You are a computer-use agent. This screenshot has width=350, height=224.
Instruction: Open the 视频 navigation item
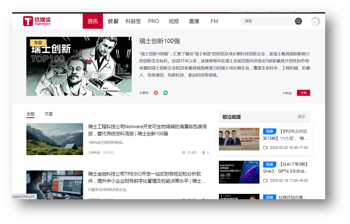[174, 21]
